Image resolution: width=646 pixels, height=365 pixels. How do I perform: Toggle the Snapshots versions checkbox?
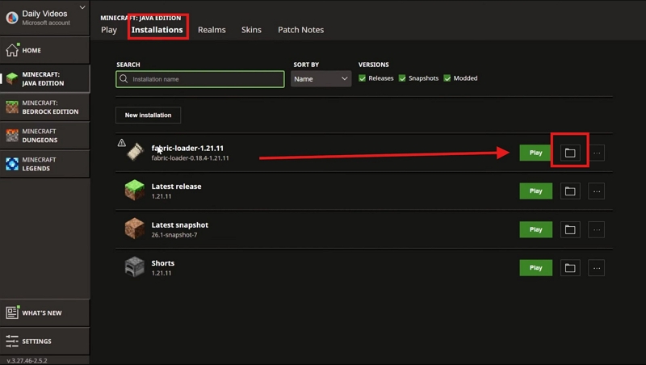click(402, 78)
